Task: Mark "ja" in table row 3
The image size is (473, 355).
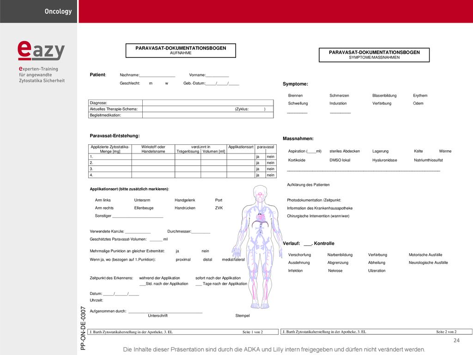Action: 258,169
